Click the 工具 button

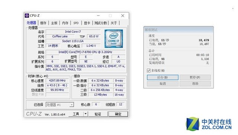pyautogui.click(x=76, y=114)
